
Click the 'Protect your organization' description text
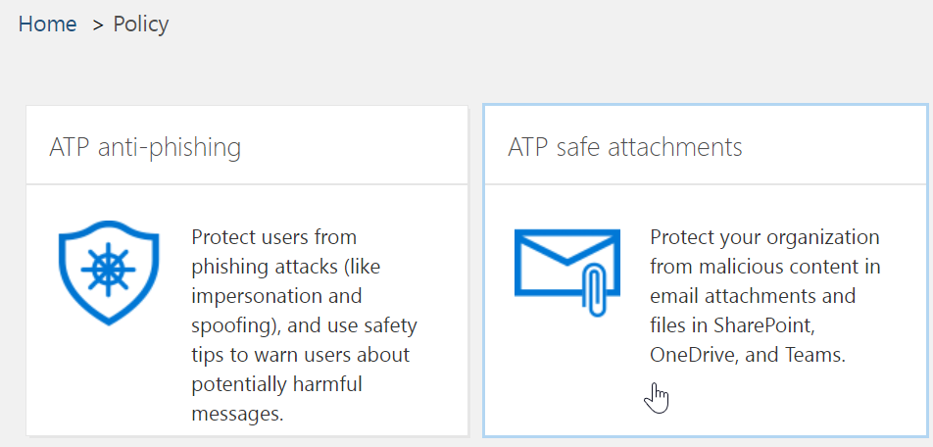[x=764, y=238]
